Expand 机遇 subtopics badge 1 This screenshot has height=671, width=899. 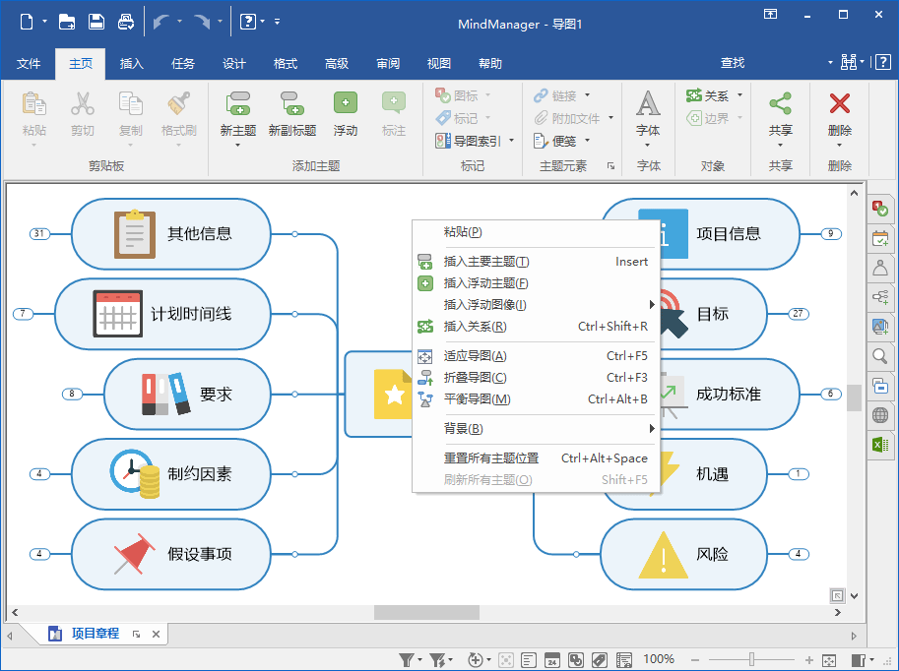799,474
